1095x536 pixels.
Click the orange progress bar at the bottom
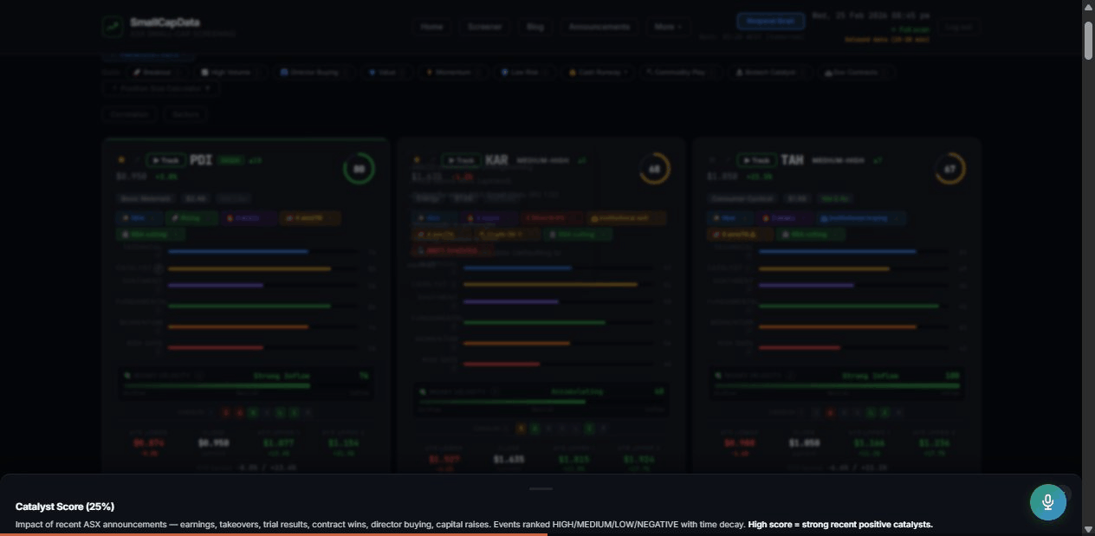tap(273, 534)
